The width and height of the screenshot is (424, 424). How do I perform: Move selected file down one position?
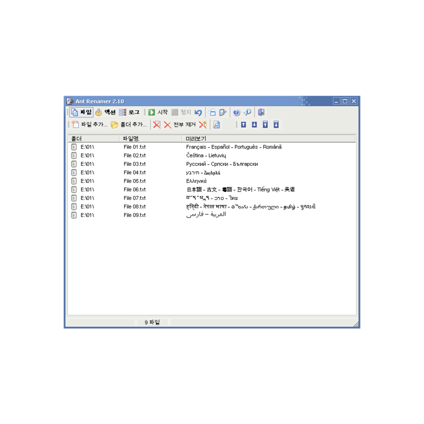point(254,125)
